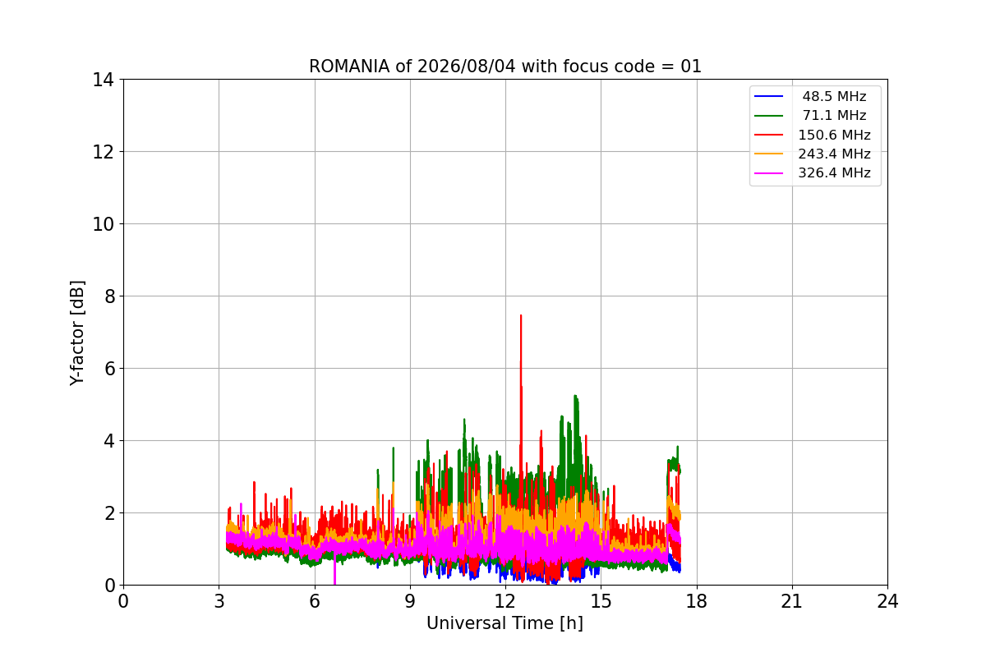Click the orange 243.4 MHz legend line
The height and width of the screenshot is (657, 986).
click(x=768, y=154)
